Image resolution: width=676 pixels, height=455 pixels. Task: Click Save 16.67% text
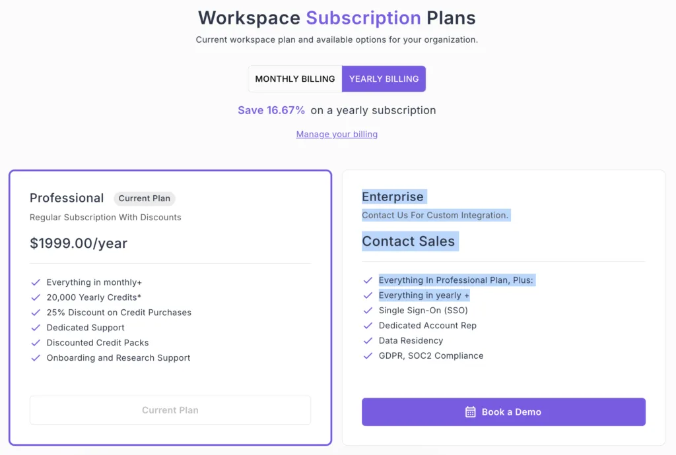[x=271, y=110]
